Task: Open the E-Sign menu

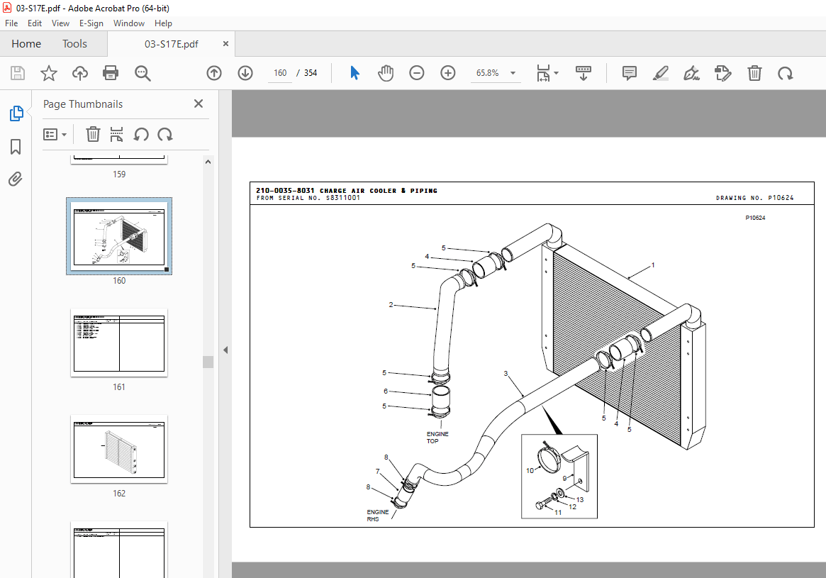Action: click(91, 23)
